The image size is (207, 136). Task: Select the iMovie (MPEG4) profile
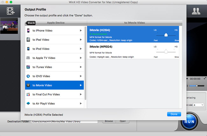133,51
